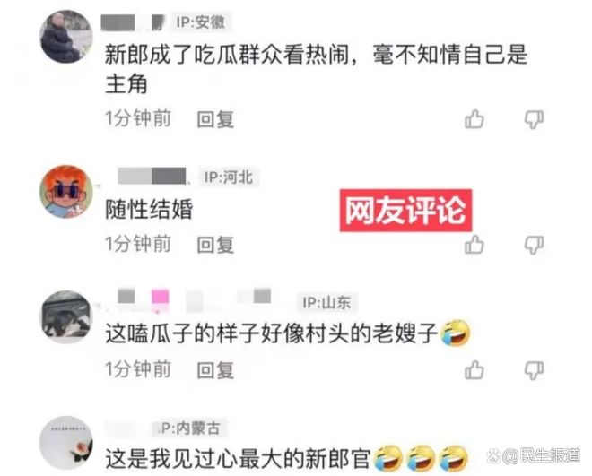592x476 pixels.
Task: Dislike the Anhui user's comment
Action: click(534, 120)
